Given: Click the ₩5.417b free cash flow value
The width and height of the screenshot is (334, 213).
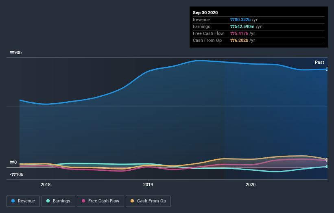Looking at the screenshot, I should coord(239,33).
